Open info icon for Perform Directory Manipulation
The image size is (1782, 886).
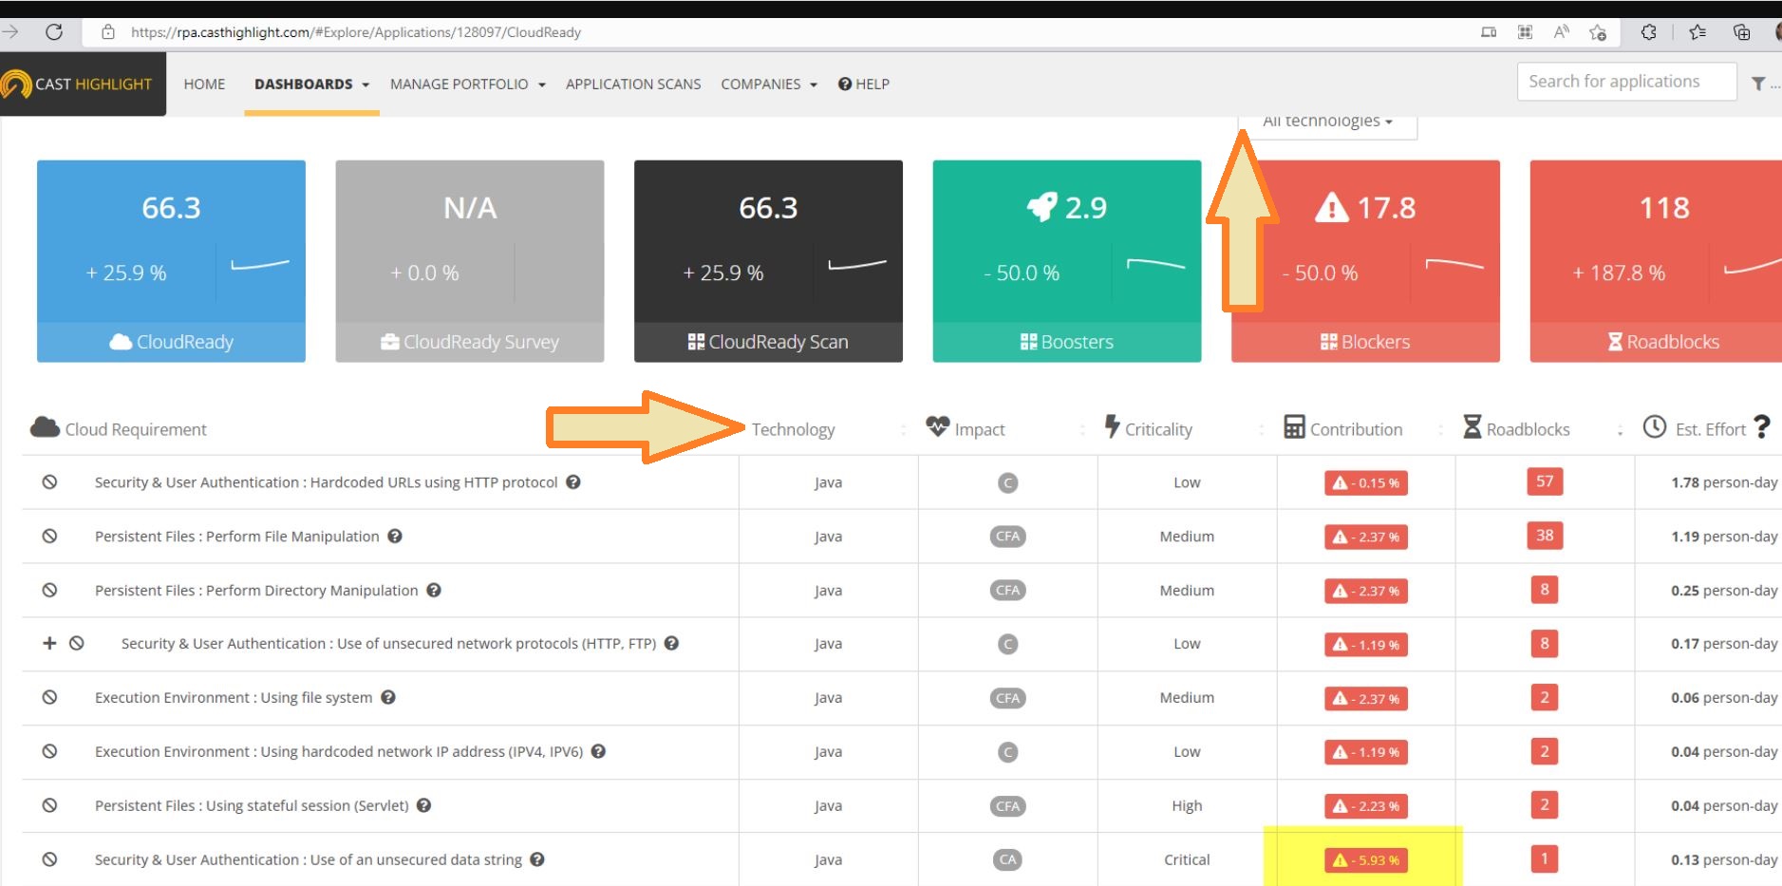click(434, 590)
